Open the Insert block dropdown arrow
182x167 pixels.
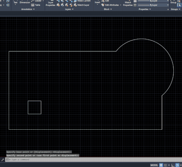click(x=98, y=5)
